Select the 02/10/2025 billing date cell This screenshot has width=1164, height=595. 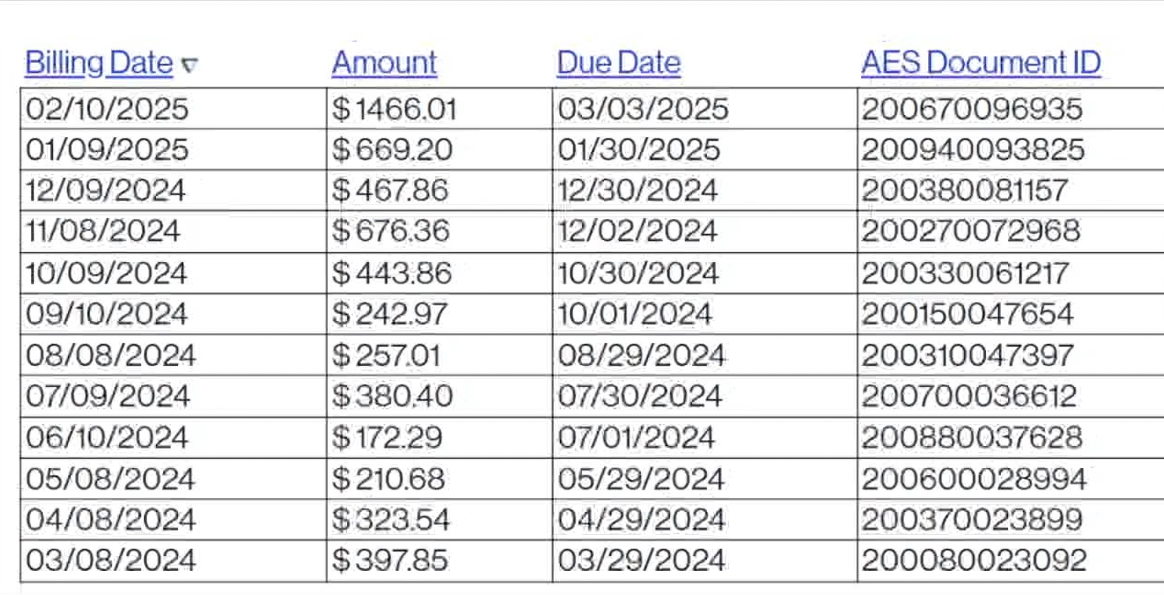coord(174,109)
